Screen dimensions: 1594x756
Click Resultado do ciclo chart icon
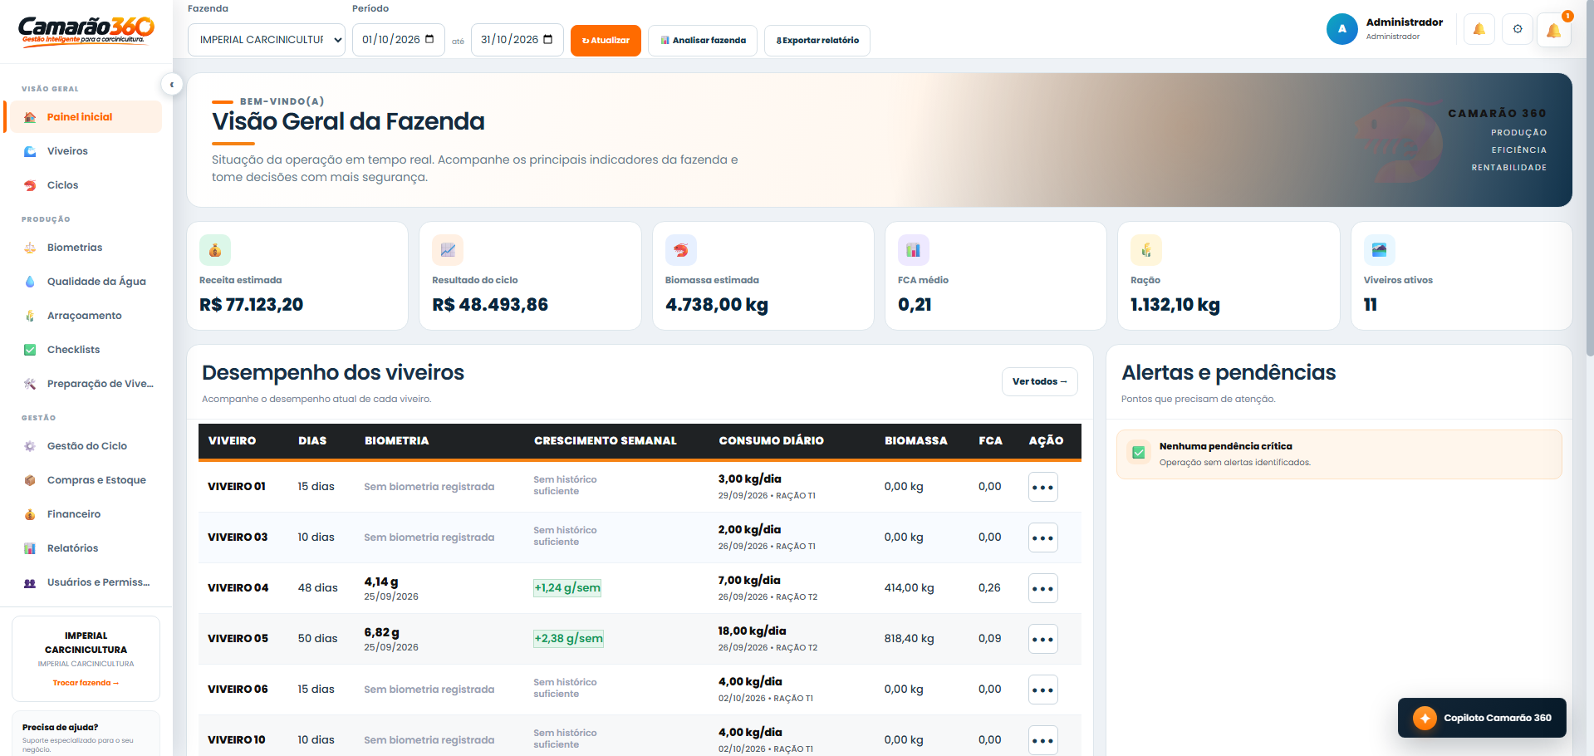(x=448, y=250)
